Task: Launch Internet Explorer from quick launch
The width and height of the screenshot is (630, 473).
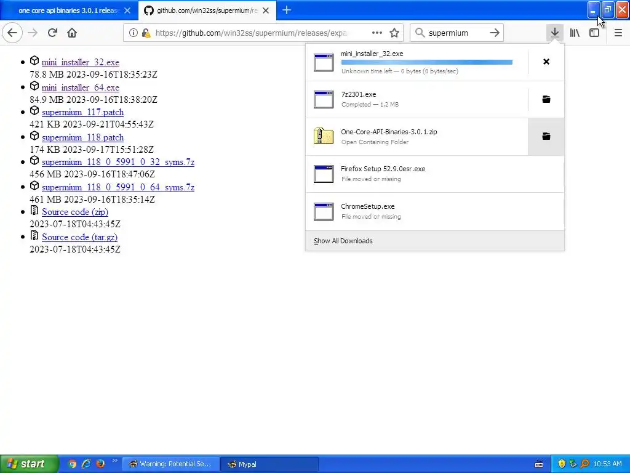Action: pos(86,464)
